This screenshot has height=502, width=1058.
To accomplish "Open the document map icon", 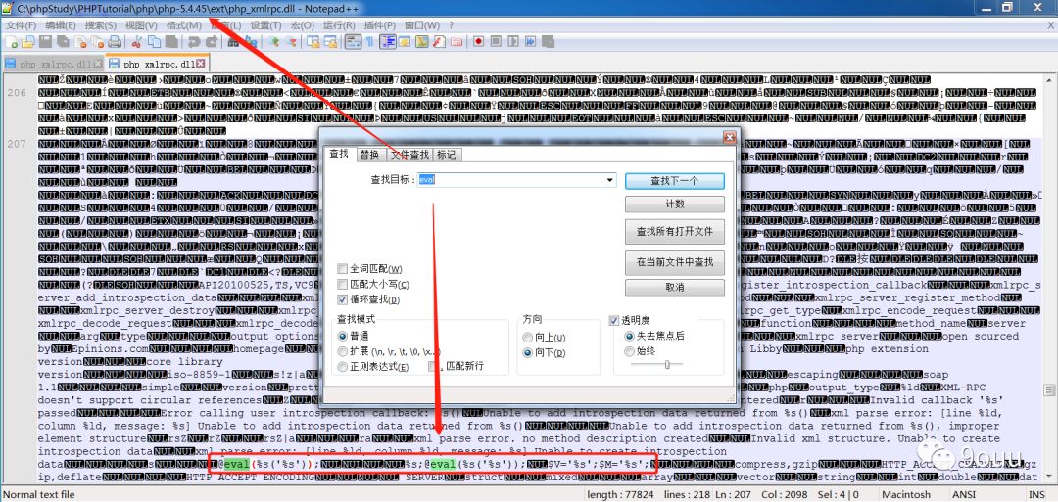I will pos(421,42).
